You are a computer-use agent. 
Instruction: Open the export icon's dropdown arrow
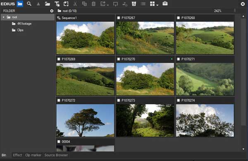pos(108,5)
